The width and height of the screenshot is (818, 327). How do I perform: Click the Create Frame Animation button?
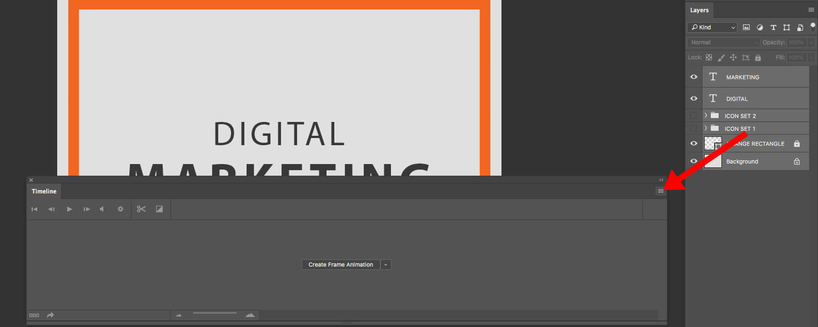(x=340, y=264)
